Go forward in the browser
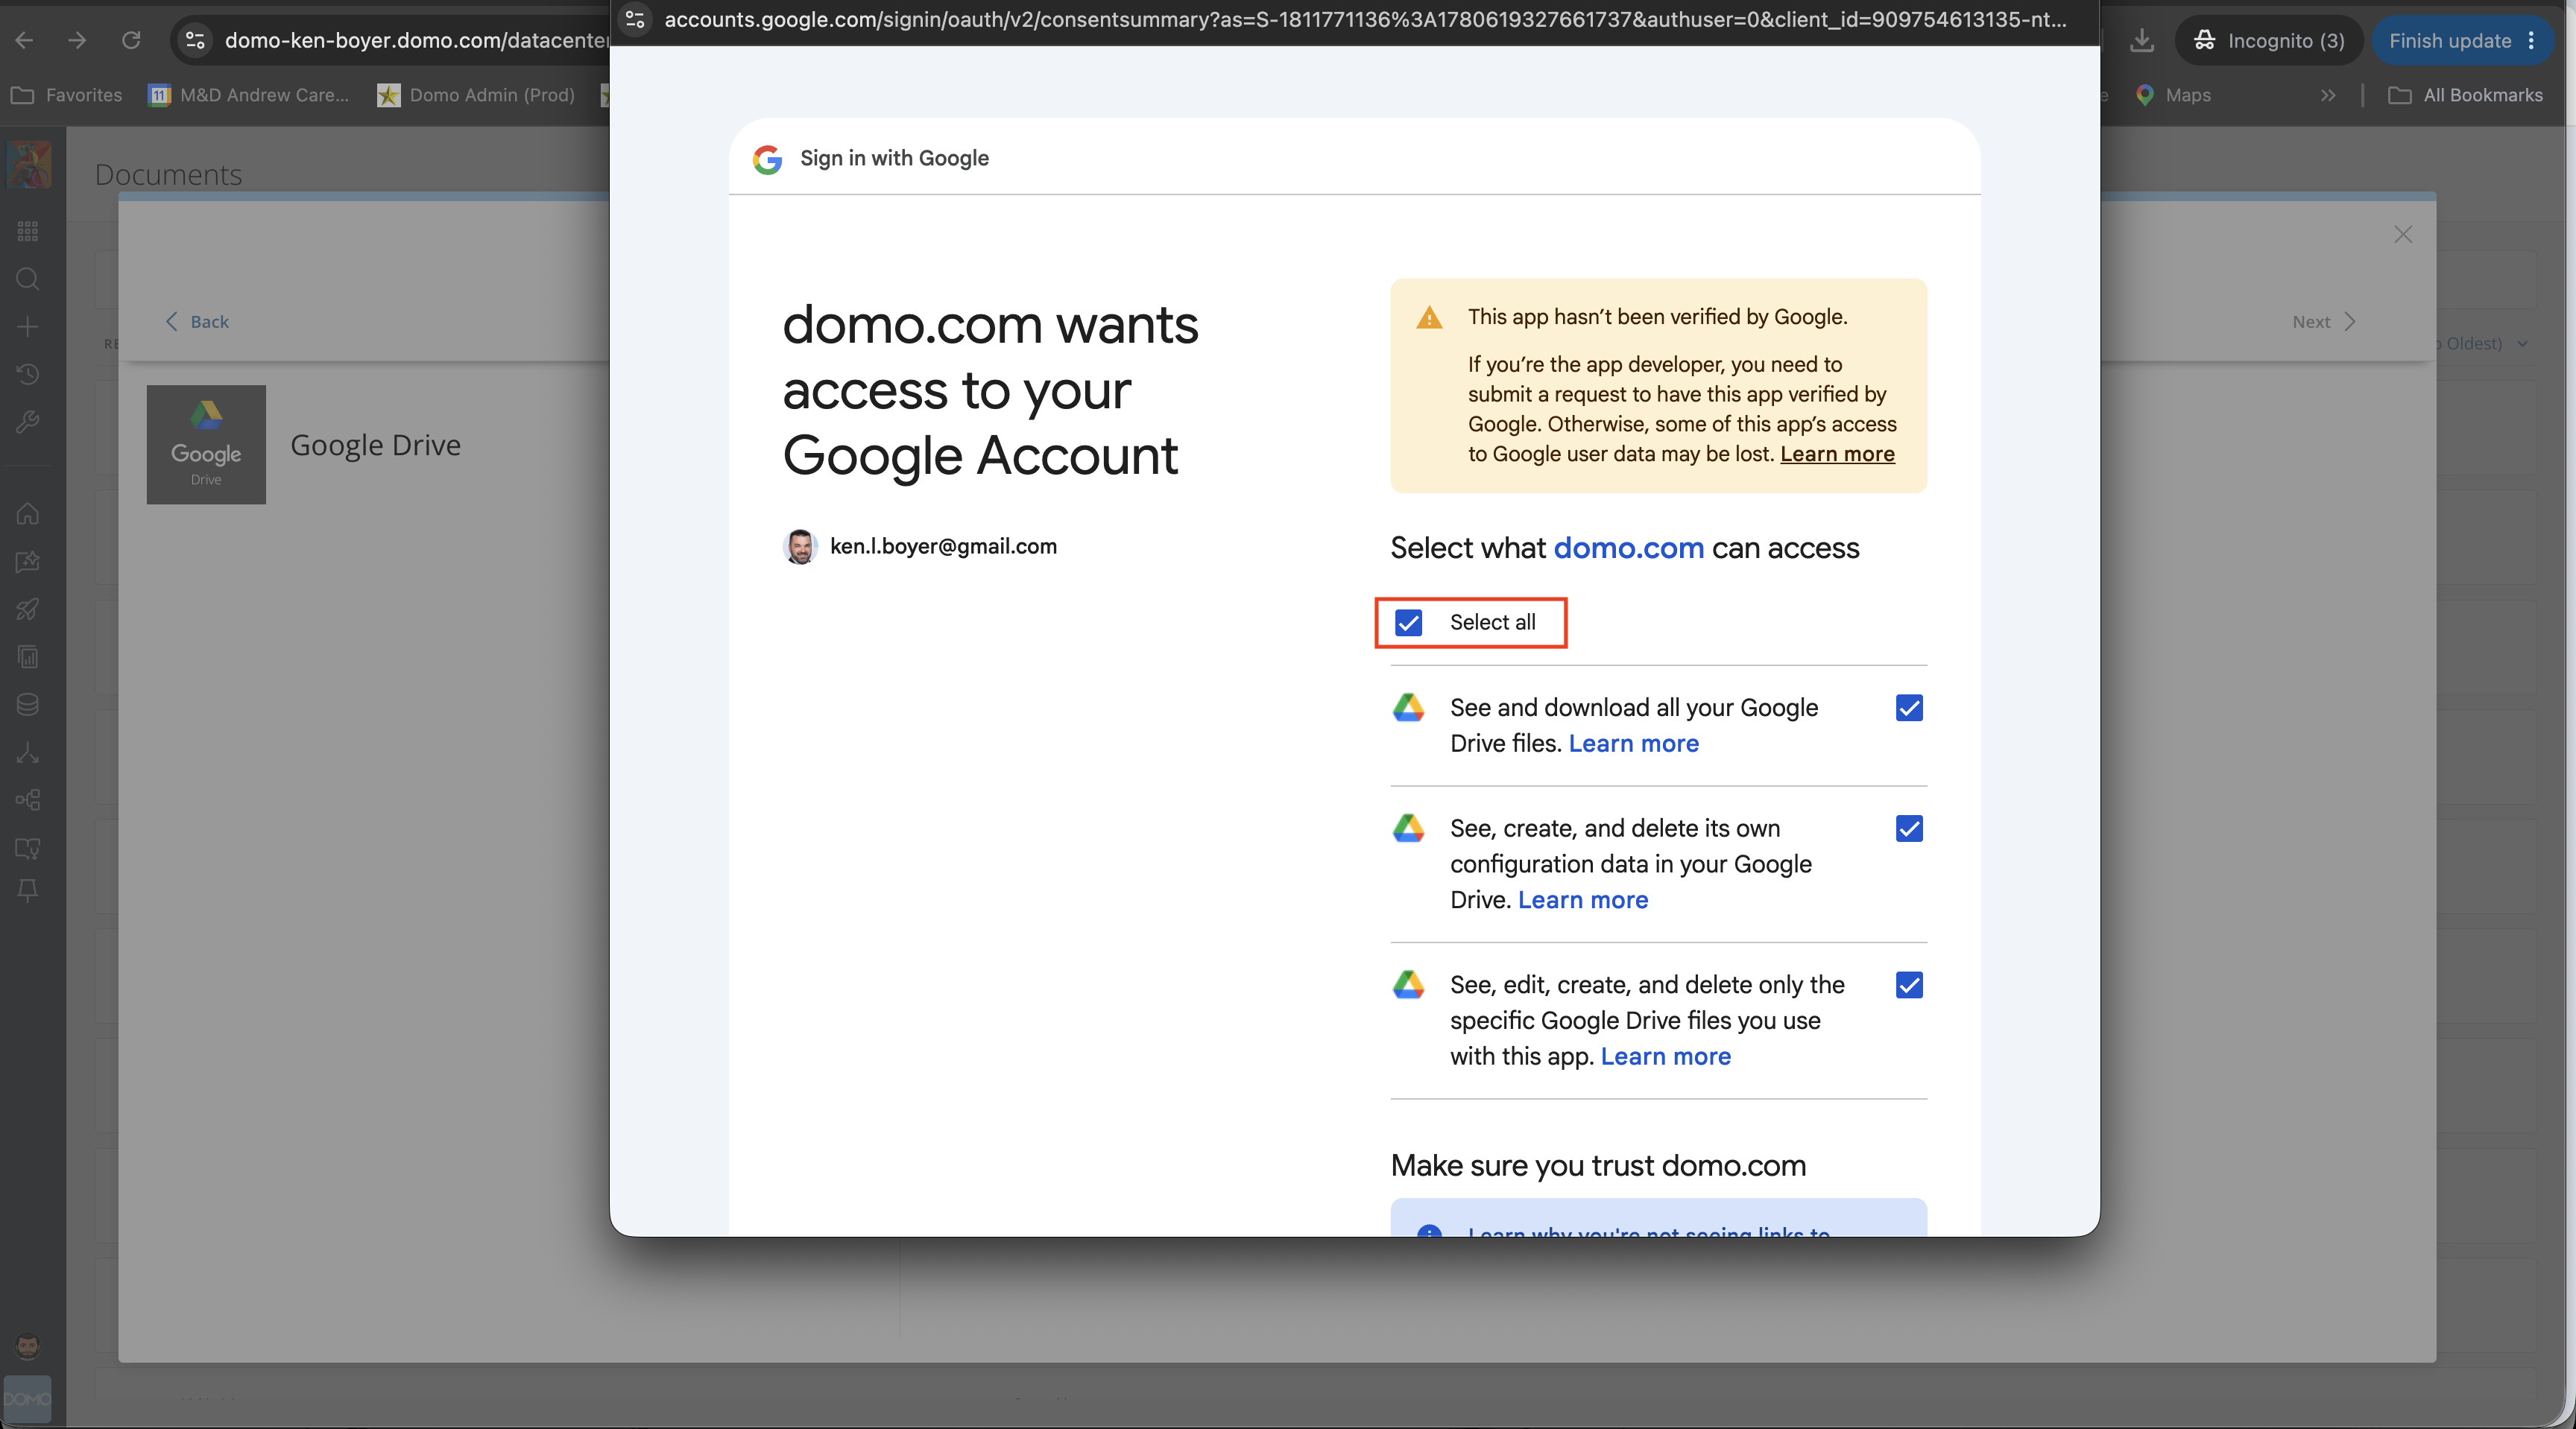The height and width of the screenshot is (1429, 2576). coord(77,40)
